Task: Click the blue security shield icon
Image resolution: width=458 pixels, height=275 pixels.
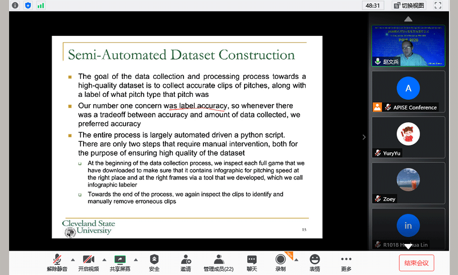Action: coord(28,6)
